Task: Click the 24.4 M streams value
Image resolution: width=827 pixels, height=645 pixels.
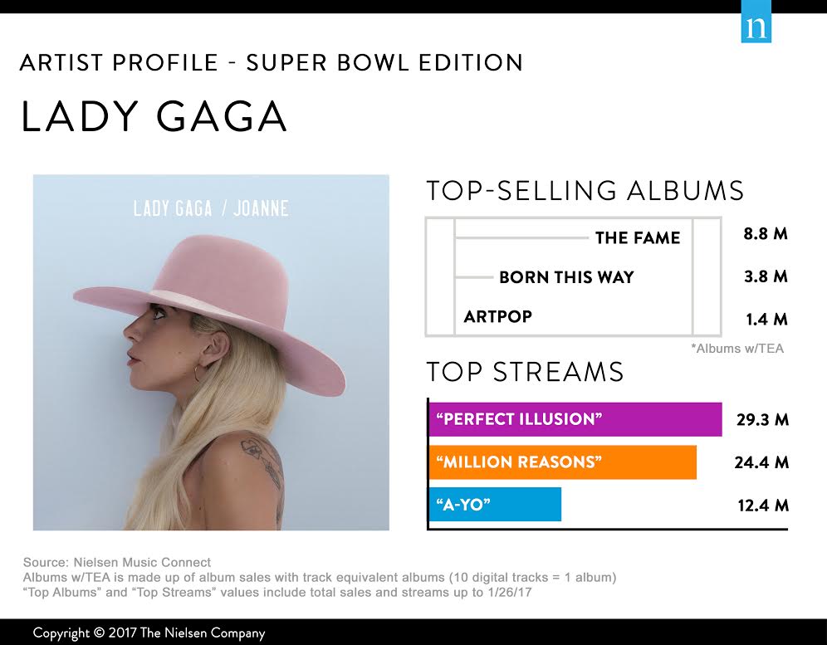Action: point(761,462)
